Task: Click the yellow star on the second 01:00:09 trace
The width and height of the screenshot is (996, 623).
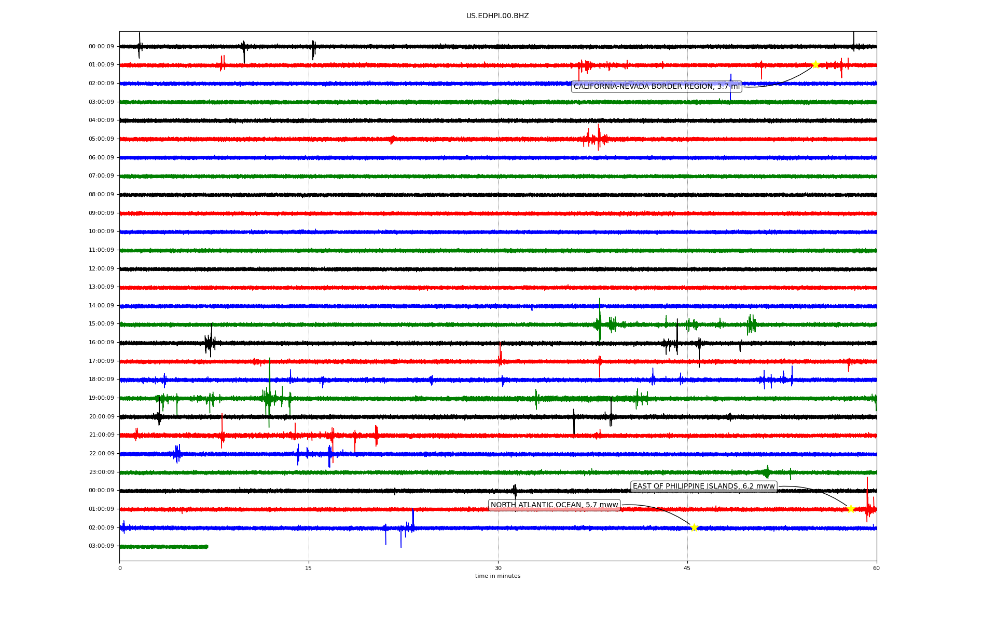Action: click(851, 509)
